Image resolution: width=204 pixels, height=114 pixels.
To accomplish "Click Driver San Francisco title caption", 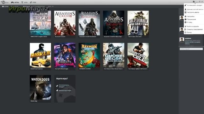I will (x=37, y=69).
